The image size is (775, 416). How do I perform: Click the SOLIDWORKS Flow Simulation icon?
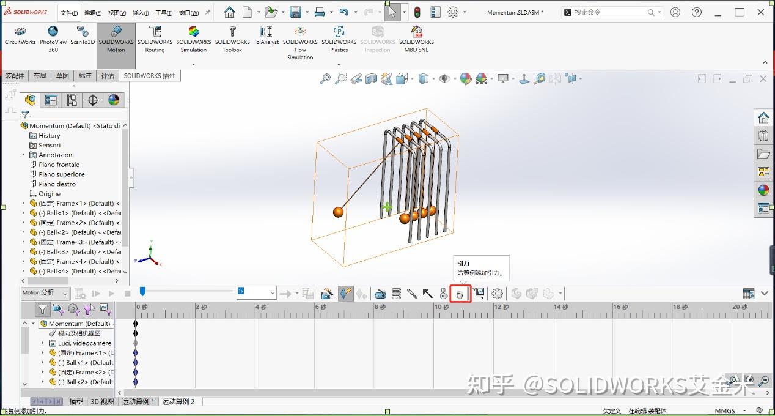tap(300, 43)
